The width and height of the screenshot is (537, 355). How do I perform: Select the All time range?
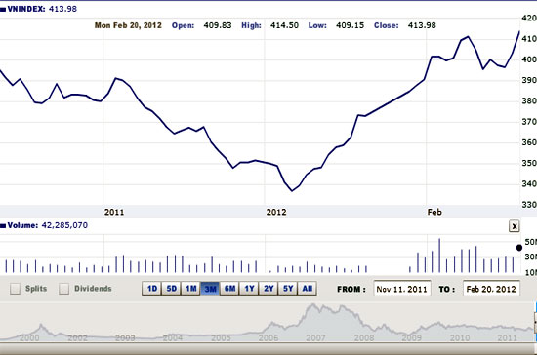(x=308, y=289)
